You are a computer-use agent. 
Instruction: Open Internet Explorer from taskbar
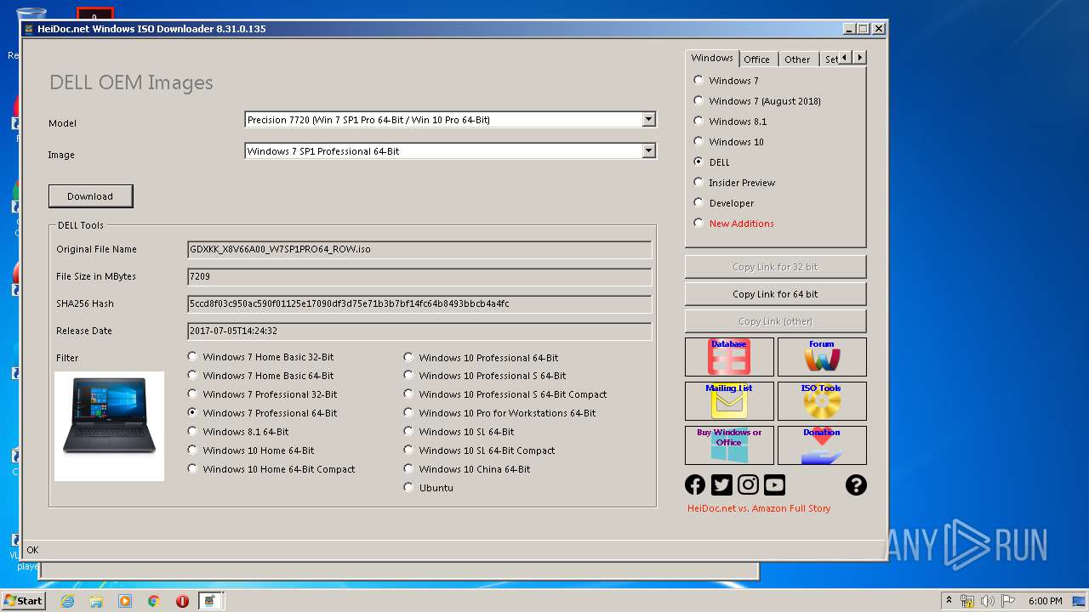coord(67,601)
